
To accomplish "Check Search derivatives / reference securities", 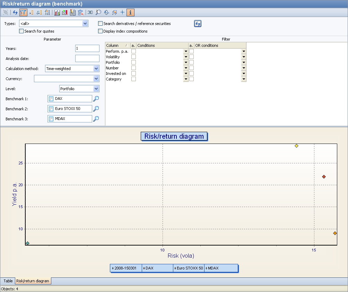I will [x=101, y=24].
